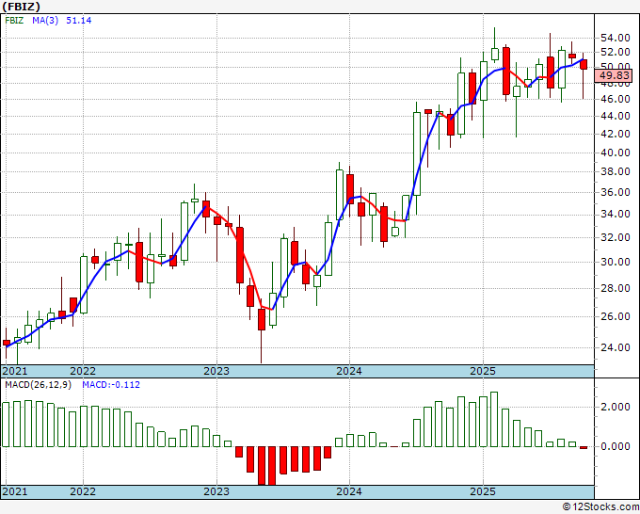Click the 26.00 price axis label

616,316
